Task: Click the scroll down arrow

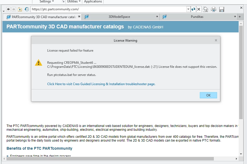Action: pyautogui.click(x=241, y=154)
